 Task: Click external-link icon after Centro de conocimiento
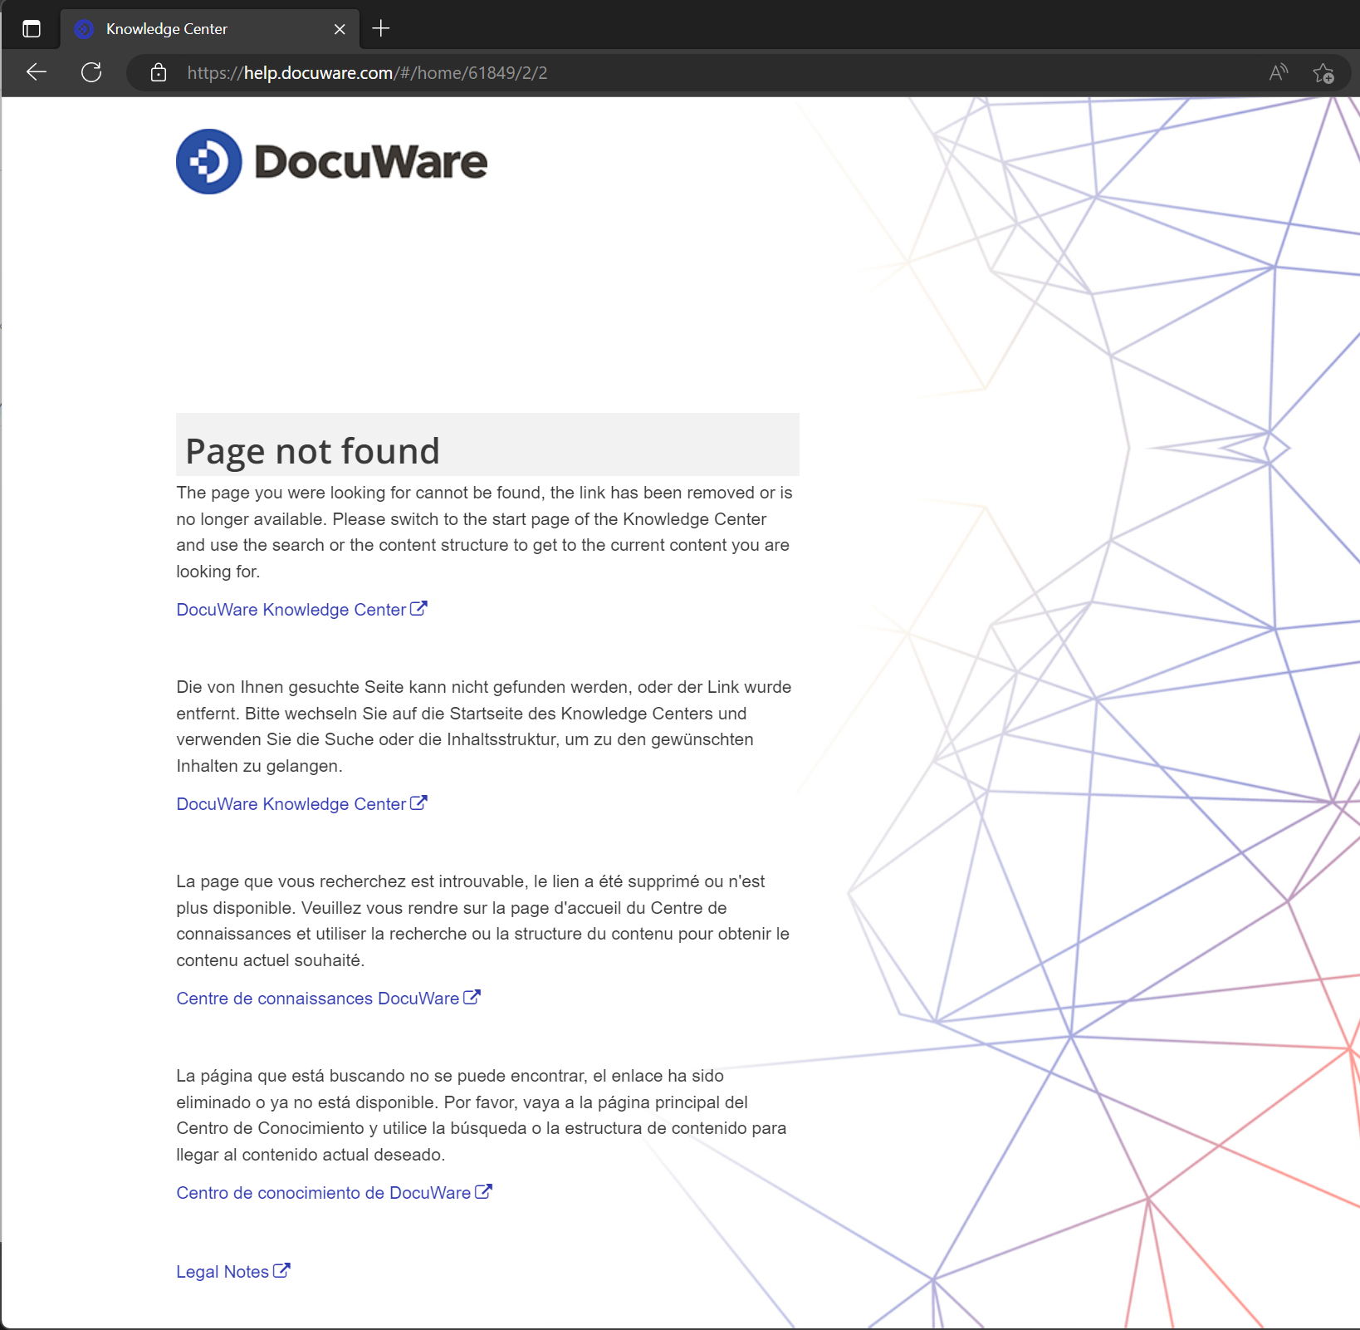pos(483,1191)
